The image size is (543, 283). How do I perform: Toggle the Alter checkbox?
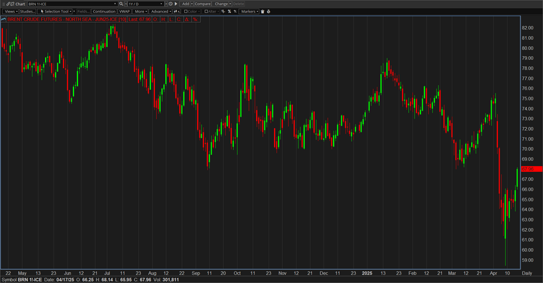[206, 11]
